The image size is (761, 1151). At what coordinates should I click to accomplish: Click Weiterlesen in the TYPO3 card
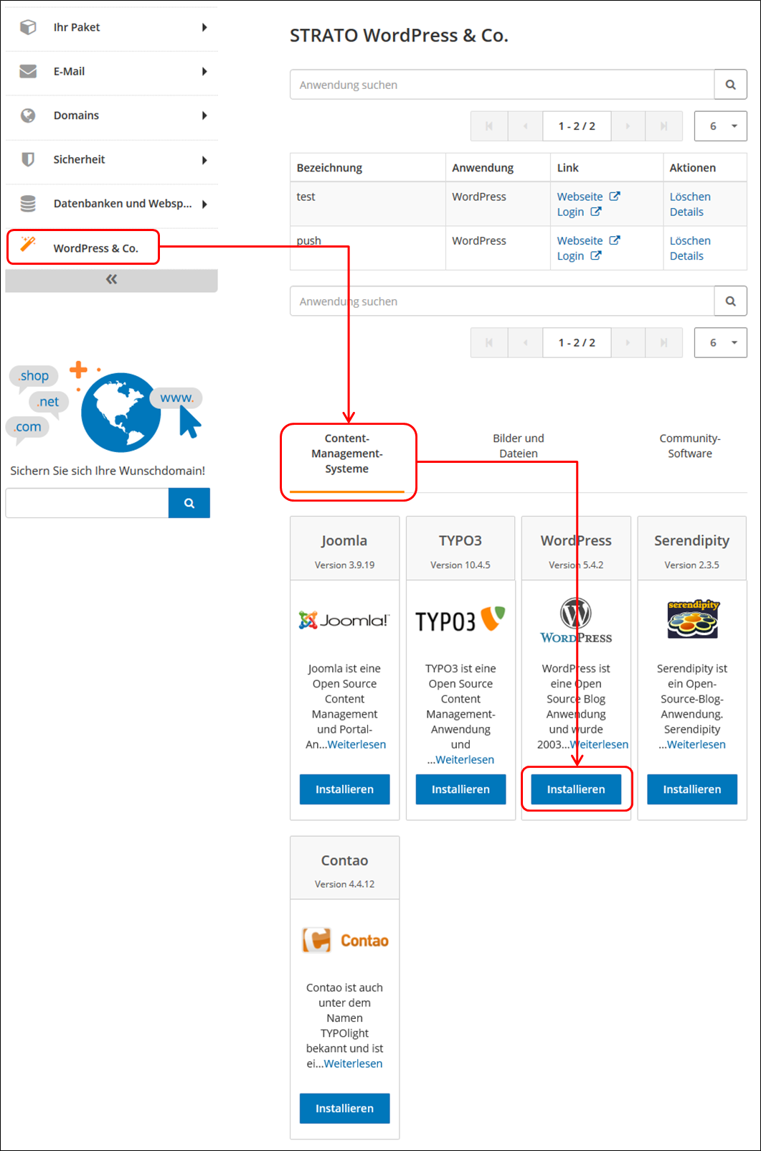click(465, 760)
